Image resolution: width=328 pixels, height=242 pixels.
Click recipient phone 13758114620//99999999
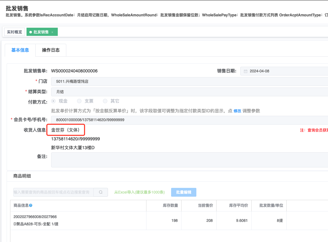coord(75,139)
